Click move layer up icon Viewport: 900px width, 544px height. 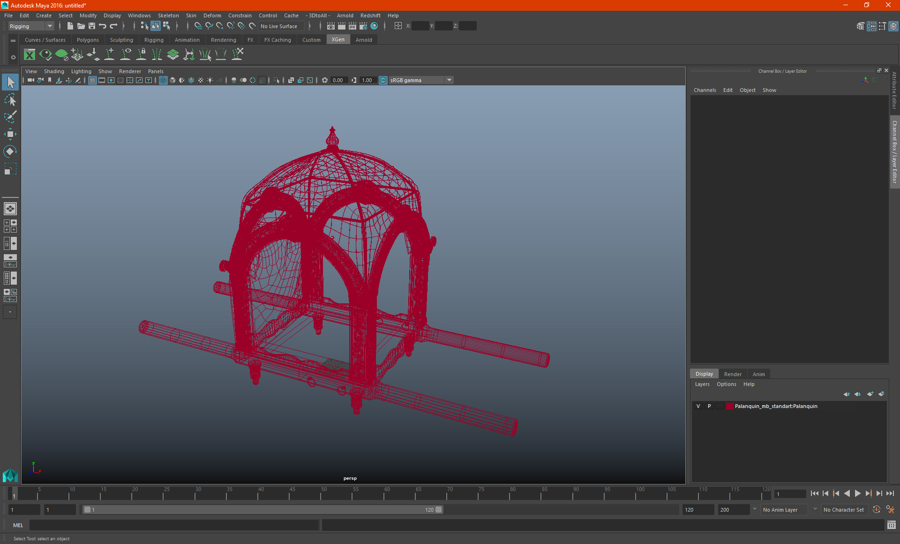pyautogui.click(x=847, y=394)
